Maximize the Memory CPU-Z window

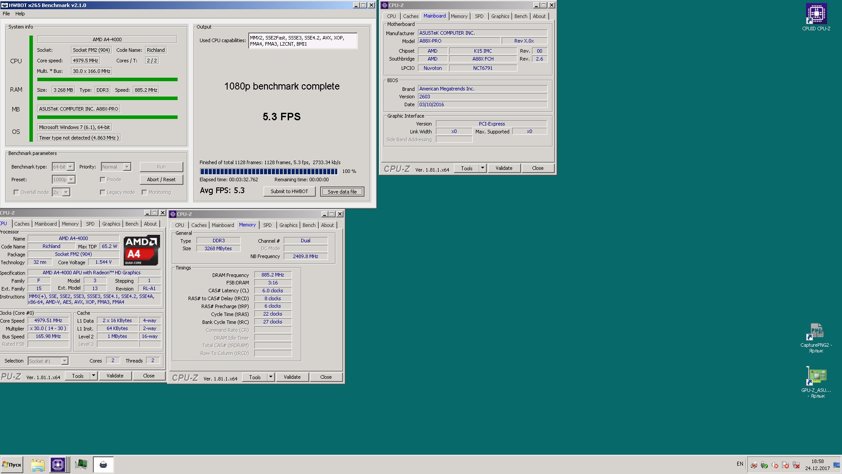(332, 214)
